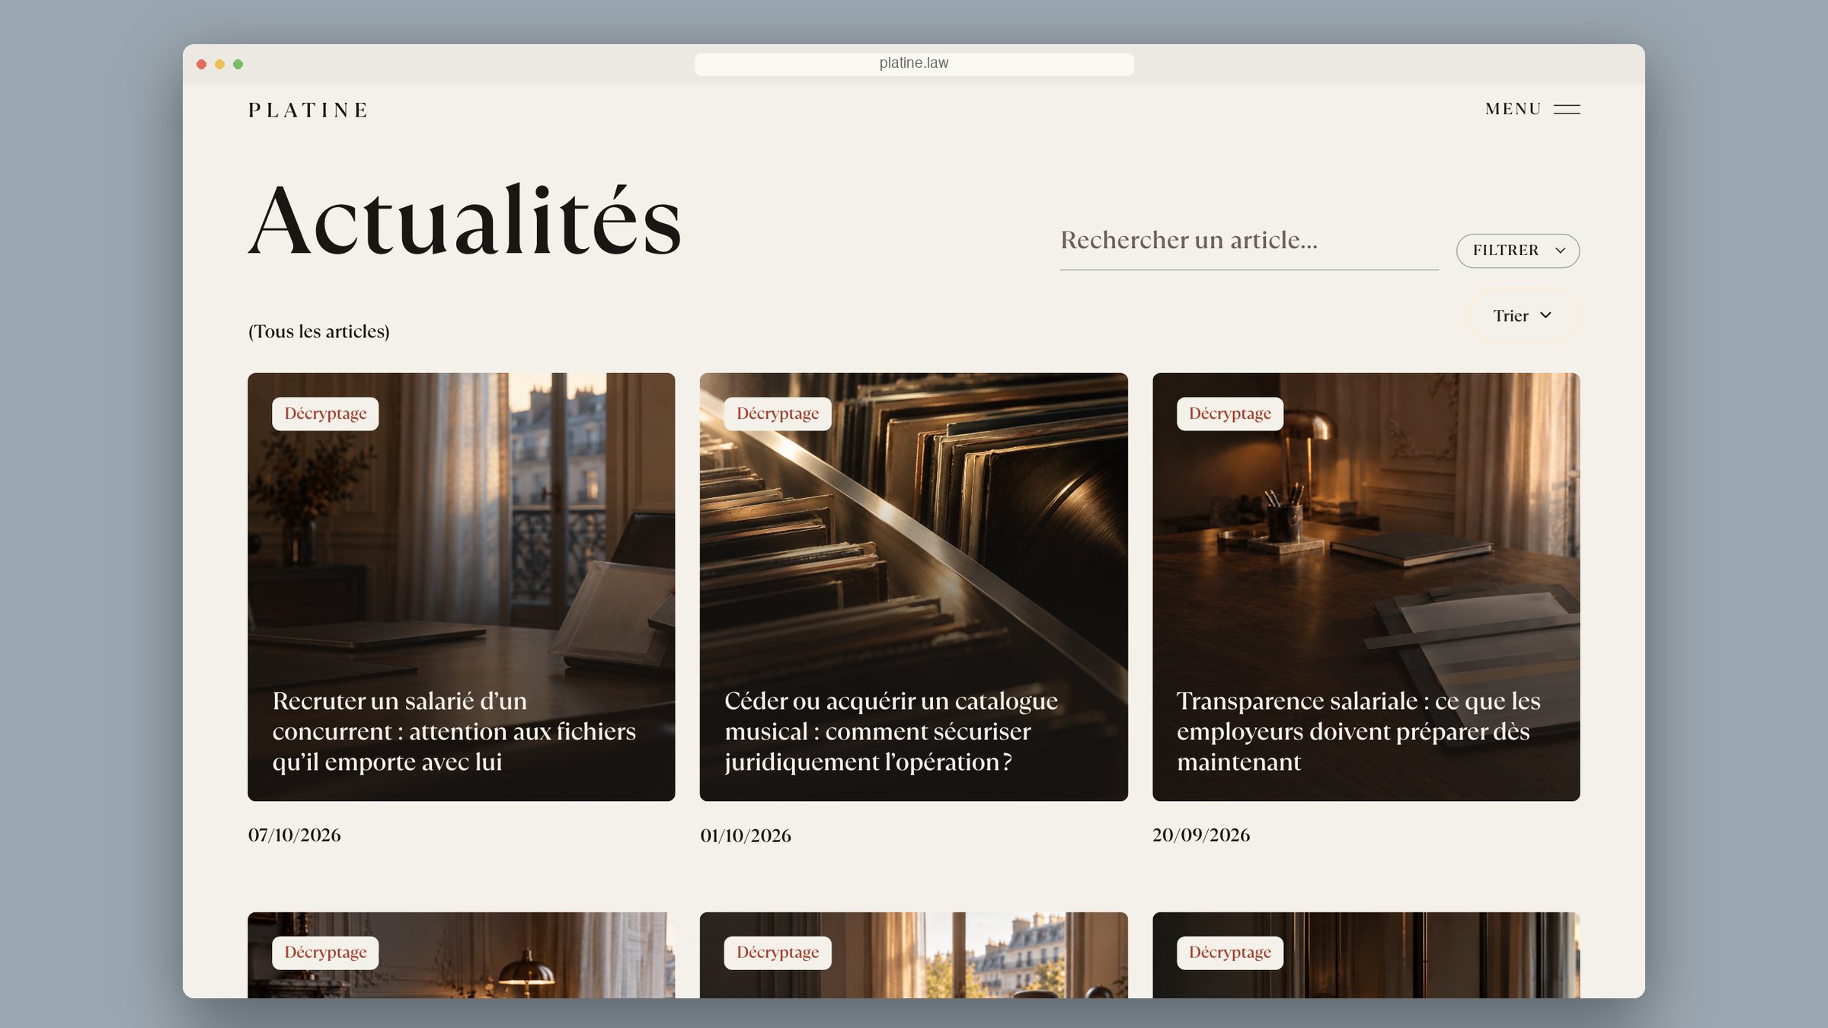
Task: Close the browser window with red button
Action: (x=201, y=64)
